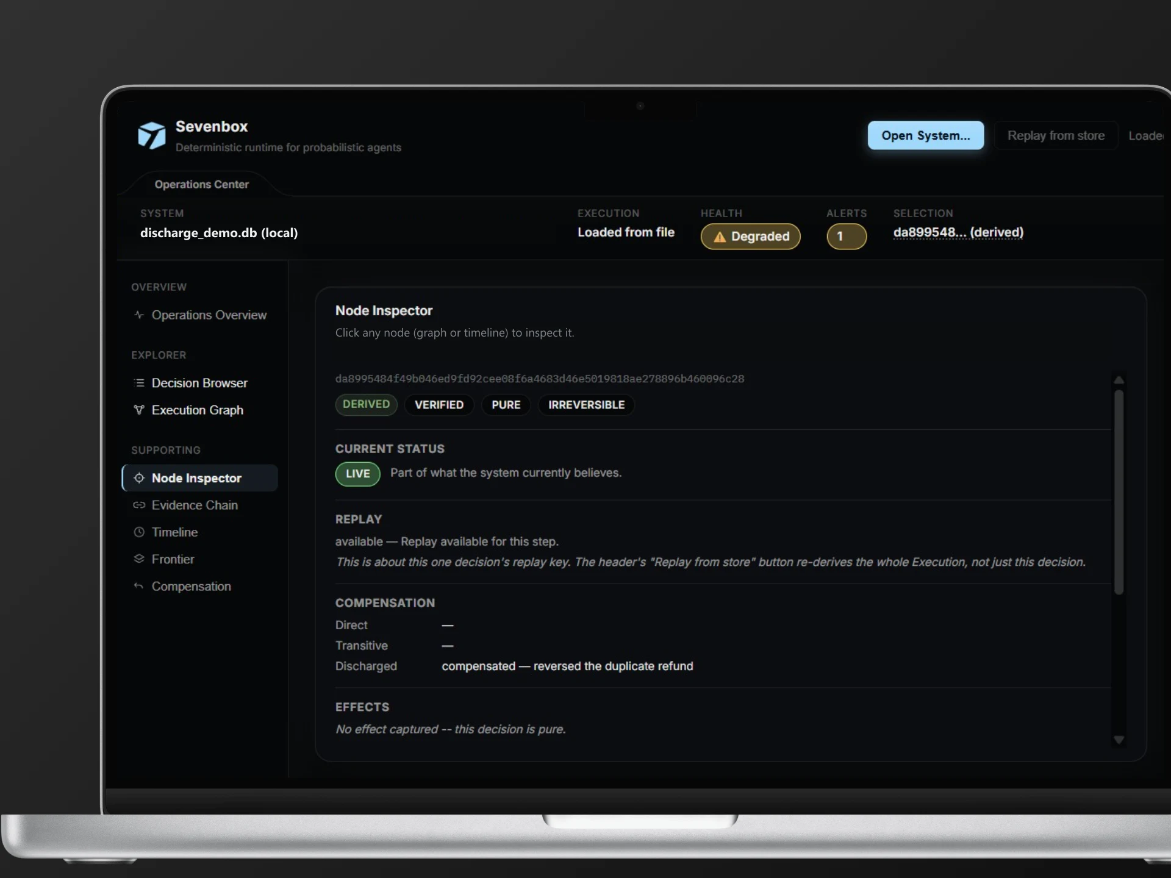Click discharge_demo.db (local) system name
This screenshot has width=1171, height=878.
pos(219,233)
